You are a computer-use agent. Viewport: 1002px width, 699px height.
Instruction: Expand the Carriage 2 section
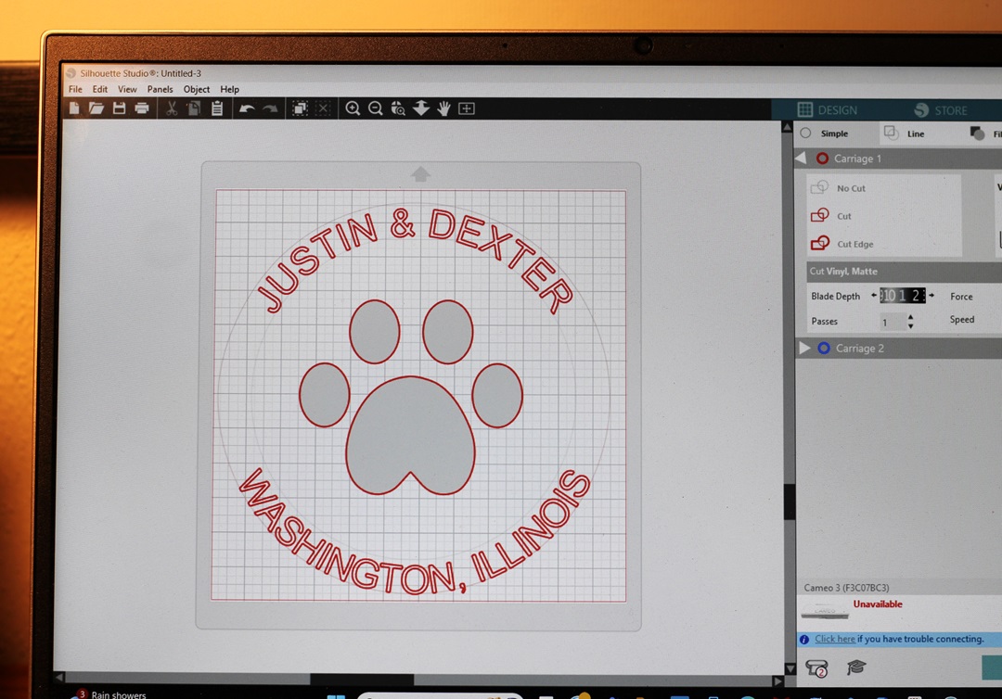(x=804, y=348)
